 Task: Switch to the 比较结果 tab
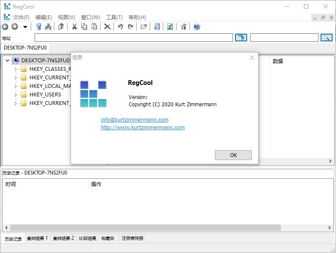tap(88, 238)
